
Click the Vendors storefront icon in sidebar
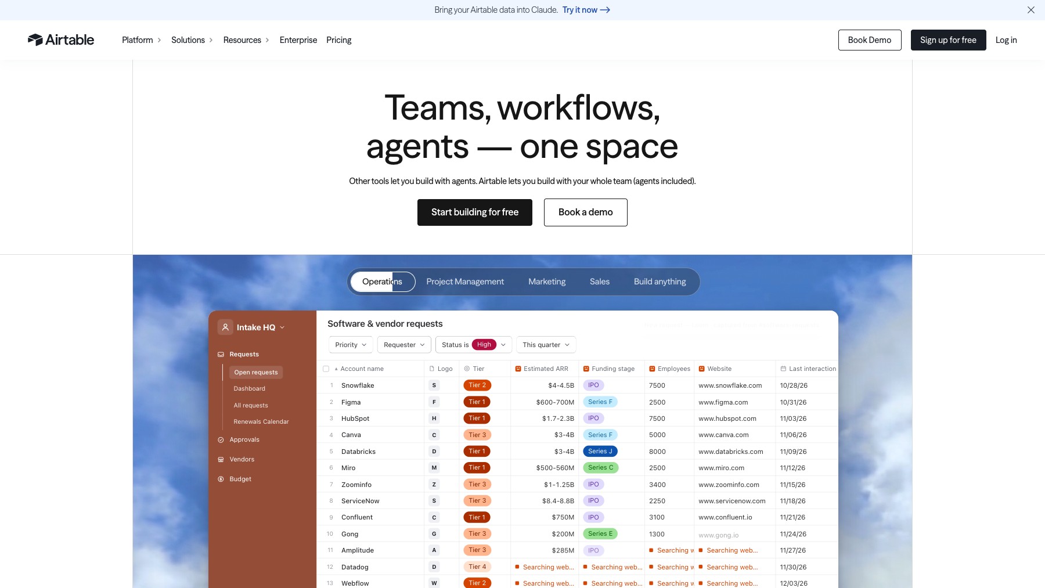(221, 460)
